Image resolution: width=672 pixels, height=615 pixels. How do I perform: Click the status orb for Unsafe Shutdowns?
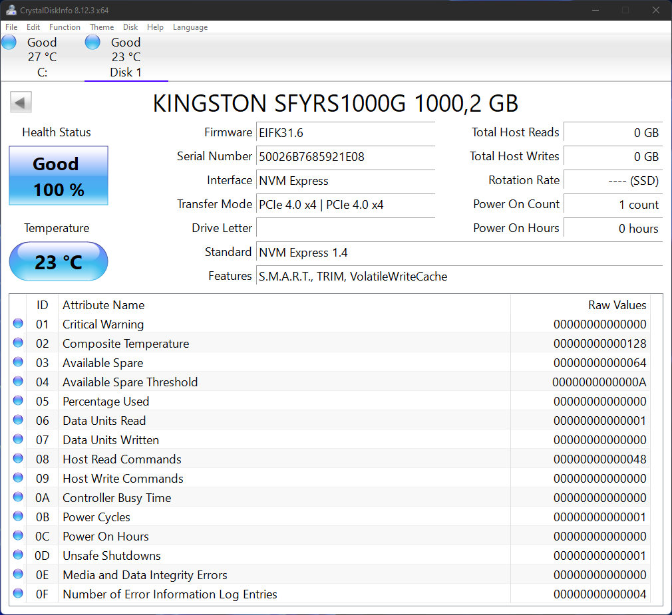18,554
